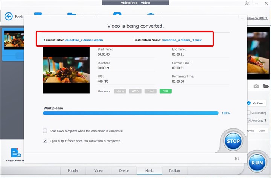Viewport: 271px width, 178px height.
Task: Uncheck open output folder when completed
Action: 45,141
